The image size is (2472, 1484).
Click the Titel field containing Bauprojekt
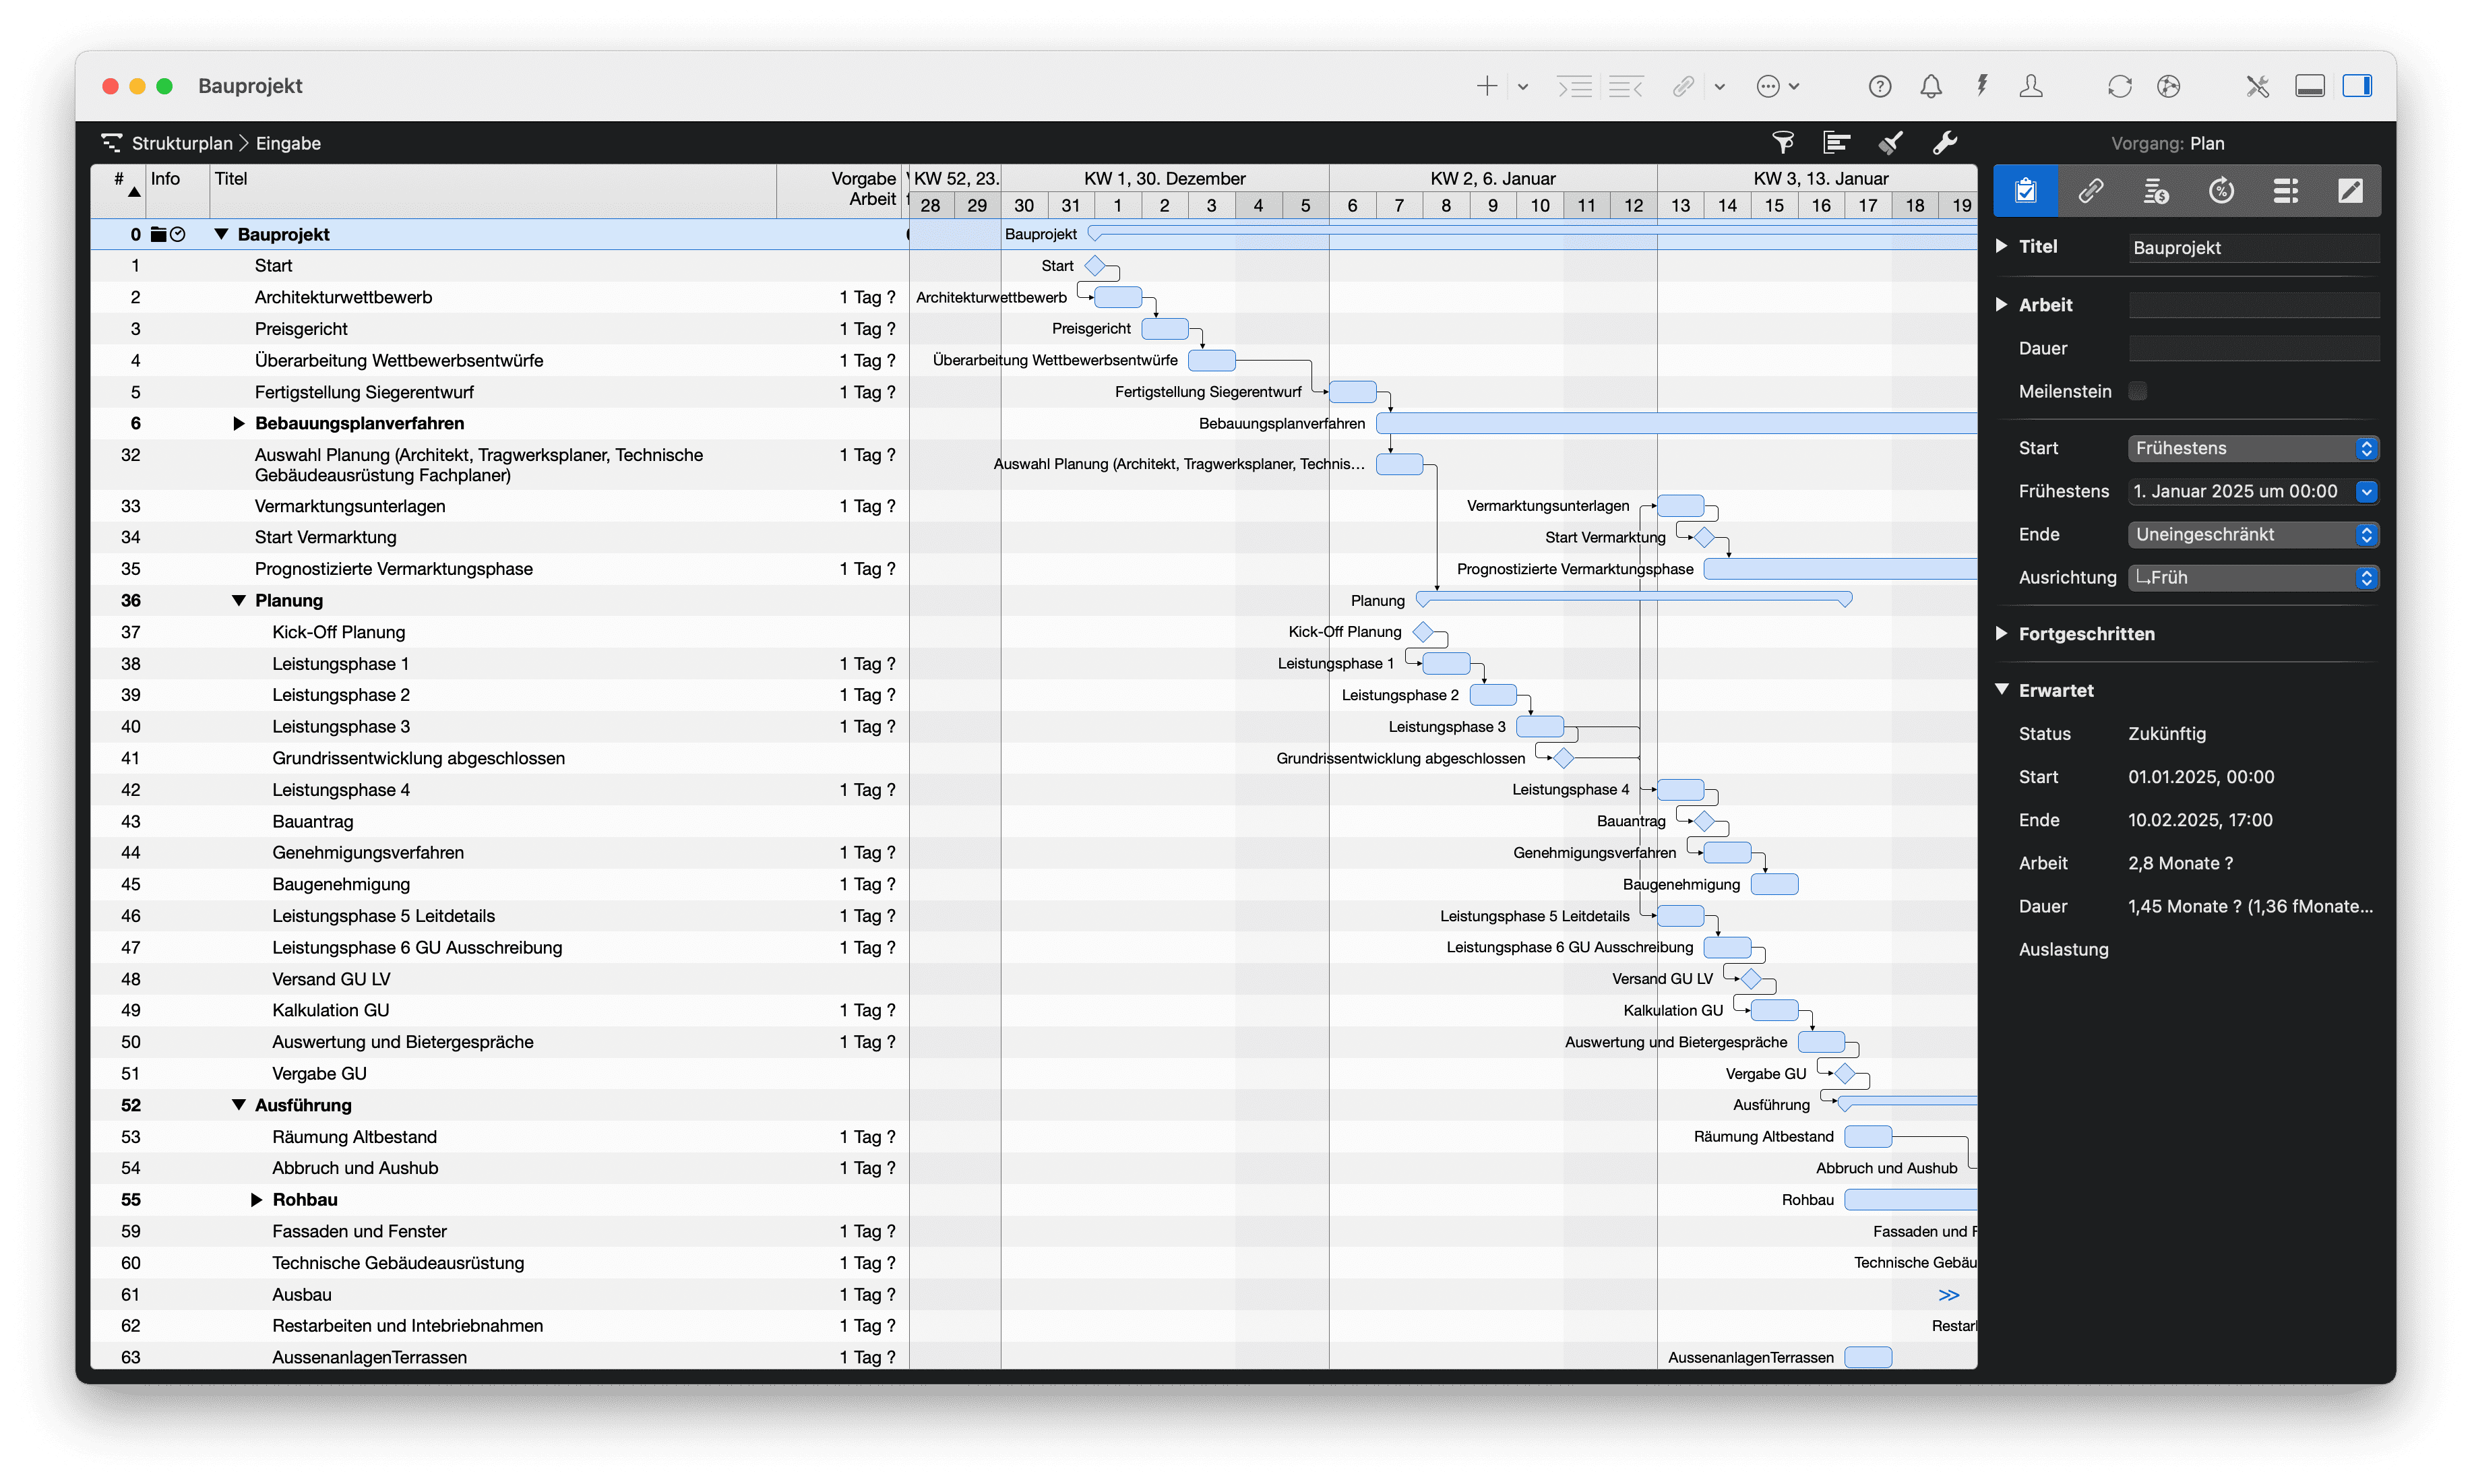[x=2253, y=248]
